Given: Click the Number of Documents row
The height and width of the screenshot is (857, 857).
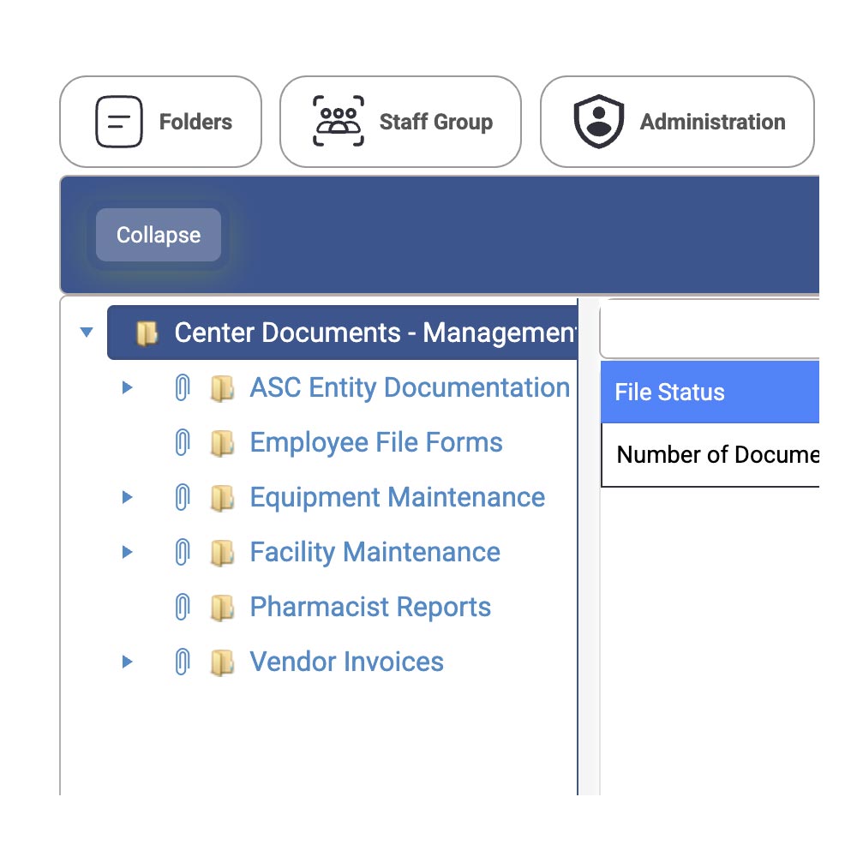Looking at the screenshot, I should [710, 455].
